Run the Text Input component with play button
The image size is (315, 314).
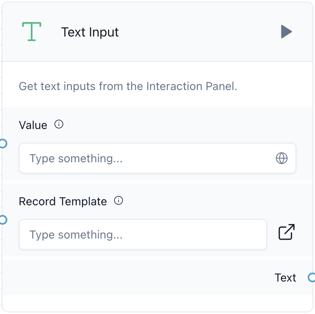point(286,32)
